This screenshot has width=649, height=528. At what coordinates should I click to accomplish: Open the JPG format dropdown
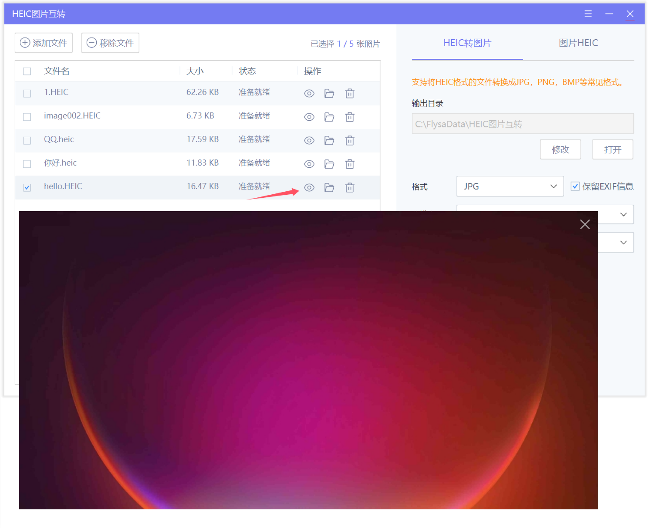(x=510, y=186)
